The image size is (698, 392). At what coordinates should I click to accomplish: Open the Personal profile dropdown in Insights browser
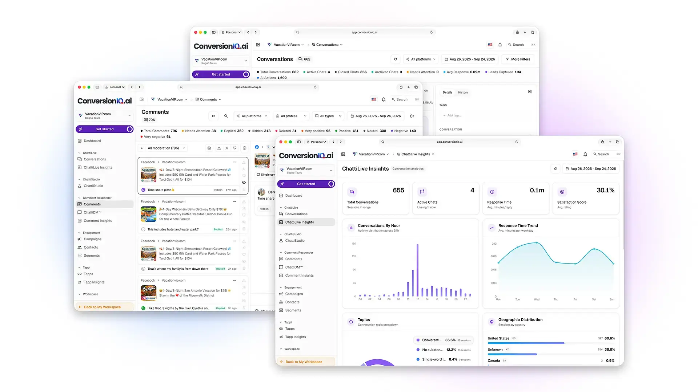pos(316,142)
